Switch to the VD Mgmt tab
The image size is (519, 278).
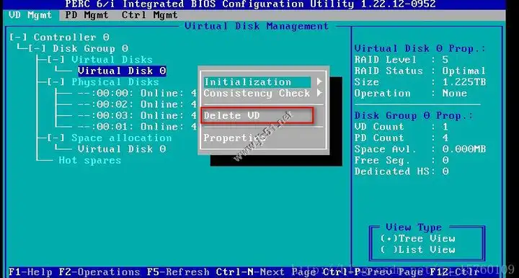coord(30,15)
